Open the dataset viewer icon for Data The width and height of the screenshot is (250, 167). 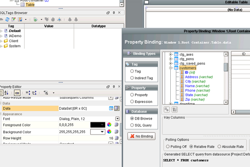point(111,108)
